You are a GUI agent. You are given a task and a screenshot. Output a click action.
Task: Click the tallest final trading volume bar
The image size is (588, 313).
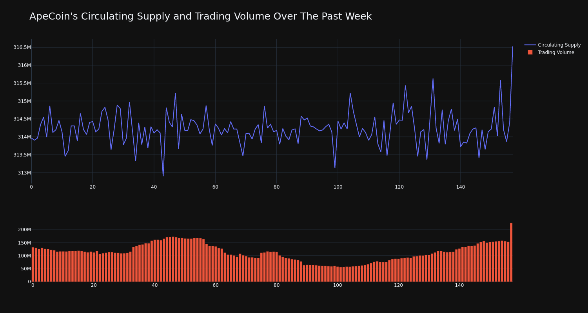511,252
